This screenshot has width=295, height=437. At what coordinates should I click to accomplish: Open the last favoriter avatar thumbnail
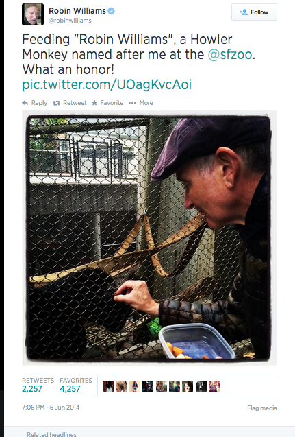(214, 386)
